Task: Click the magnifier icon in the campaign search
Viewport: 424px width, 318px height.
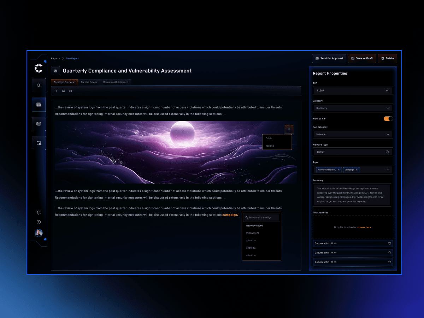Action: tap(247, 218)
